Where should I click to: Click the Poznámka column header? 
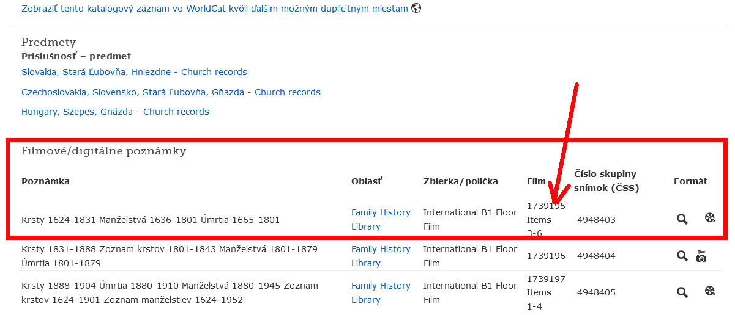pos(45,181)
